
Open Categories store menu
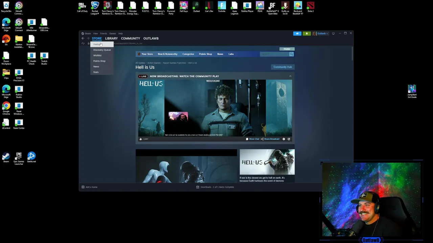(188, 54)
